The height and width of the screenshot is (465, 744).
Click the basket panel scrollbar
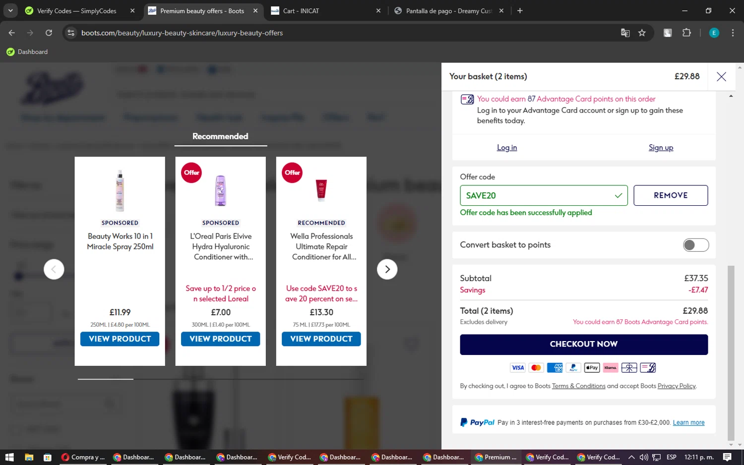pyautogui.click(x=731, y=353)
